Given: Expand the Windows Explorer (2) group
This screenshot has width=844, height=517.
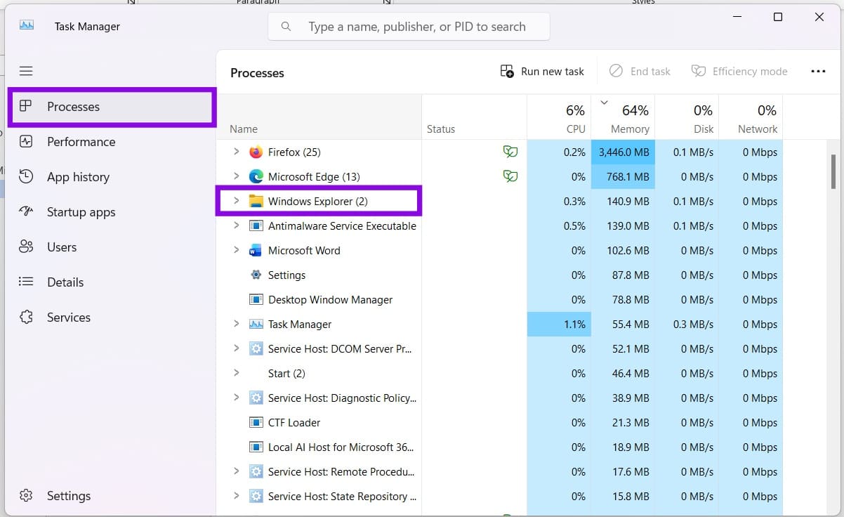Looking at the screenshot, I should point(236,201).
